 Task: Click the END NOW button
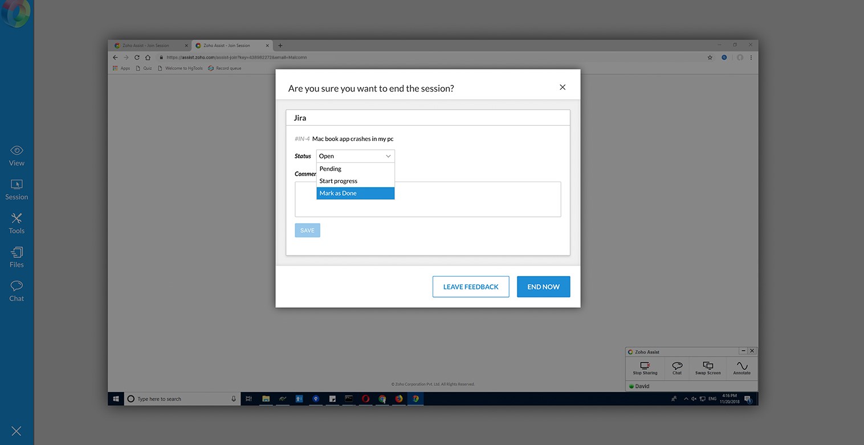coord(543,287)
